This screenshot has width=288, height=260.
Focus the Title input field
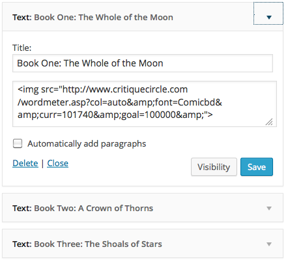[143, 63]
